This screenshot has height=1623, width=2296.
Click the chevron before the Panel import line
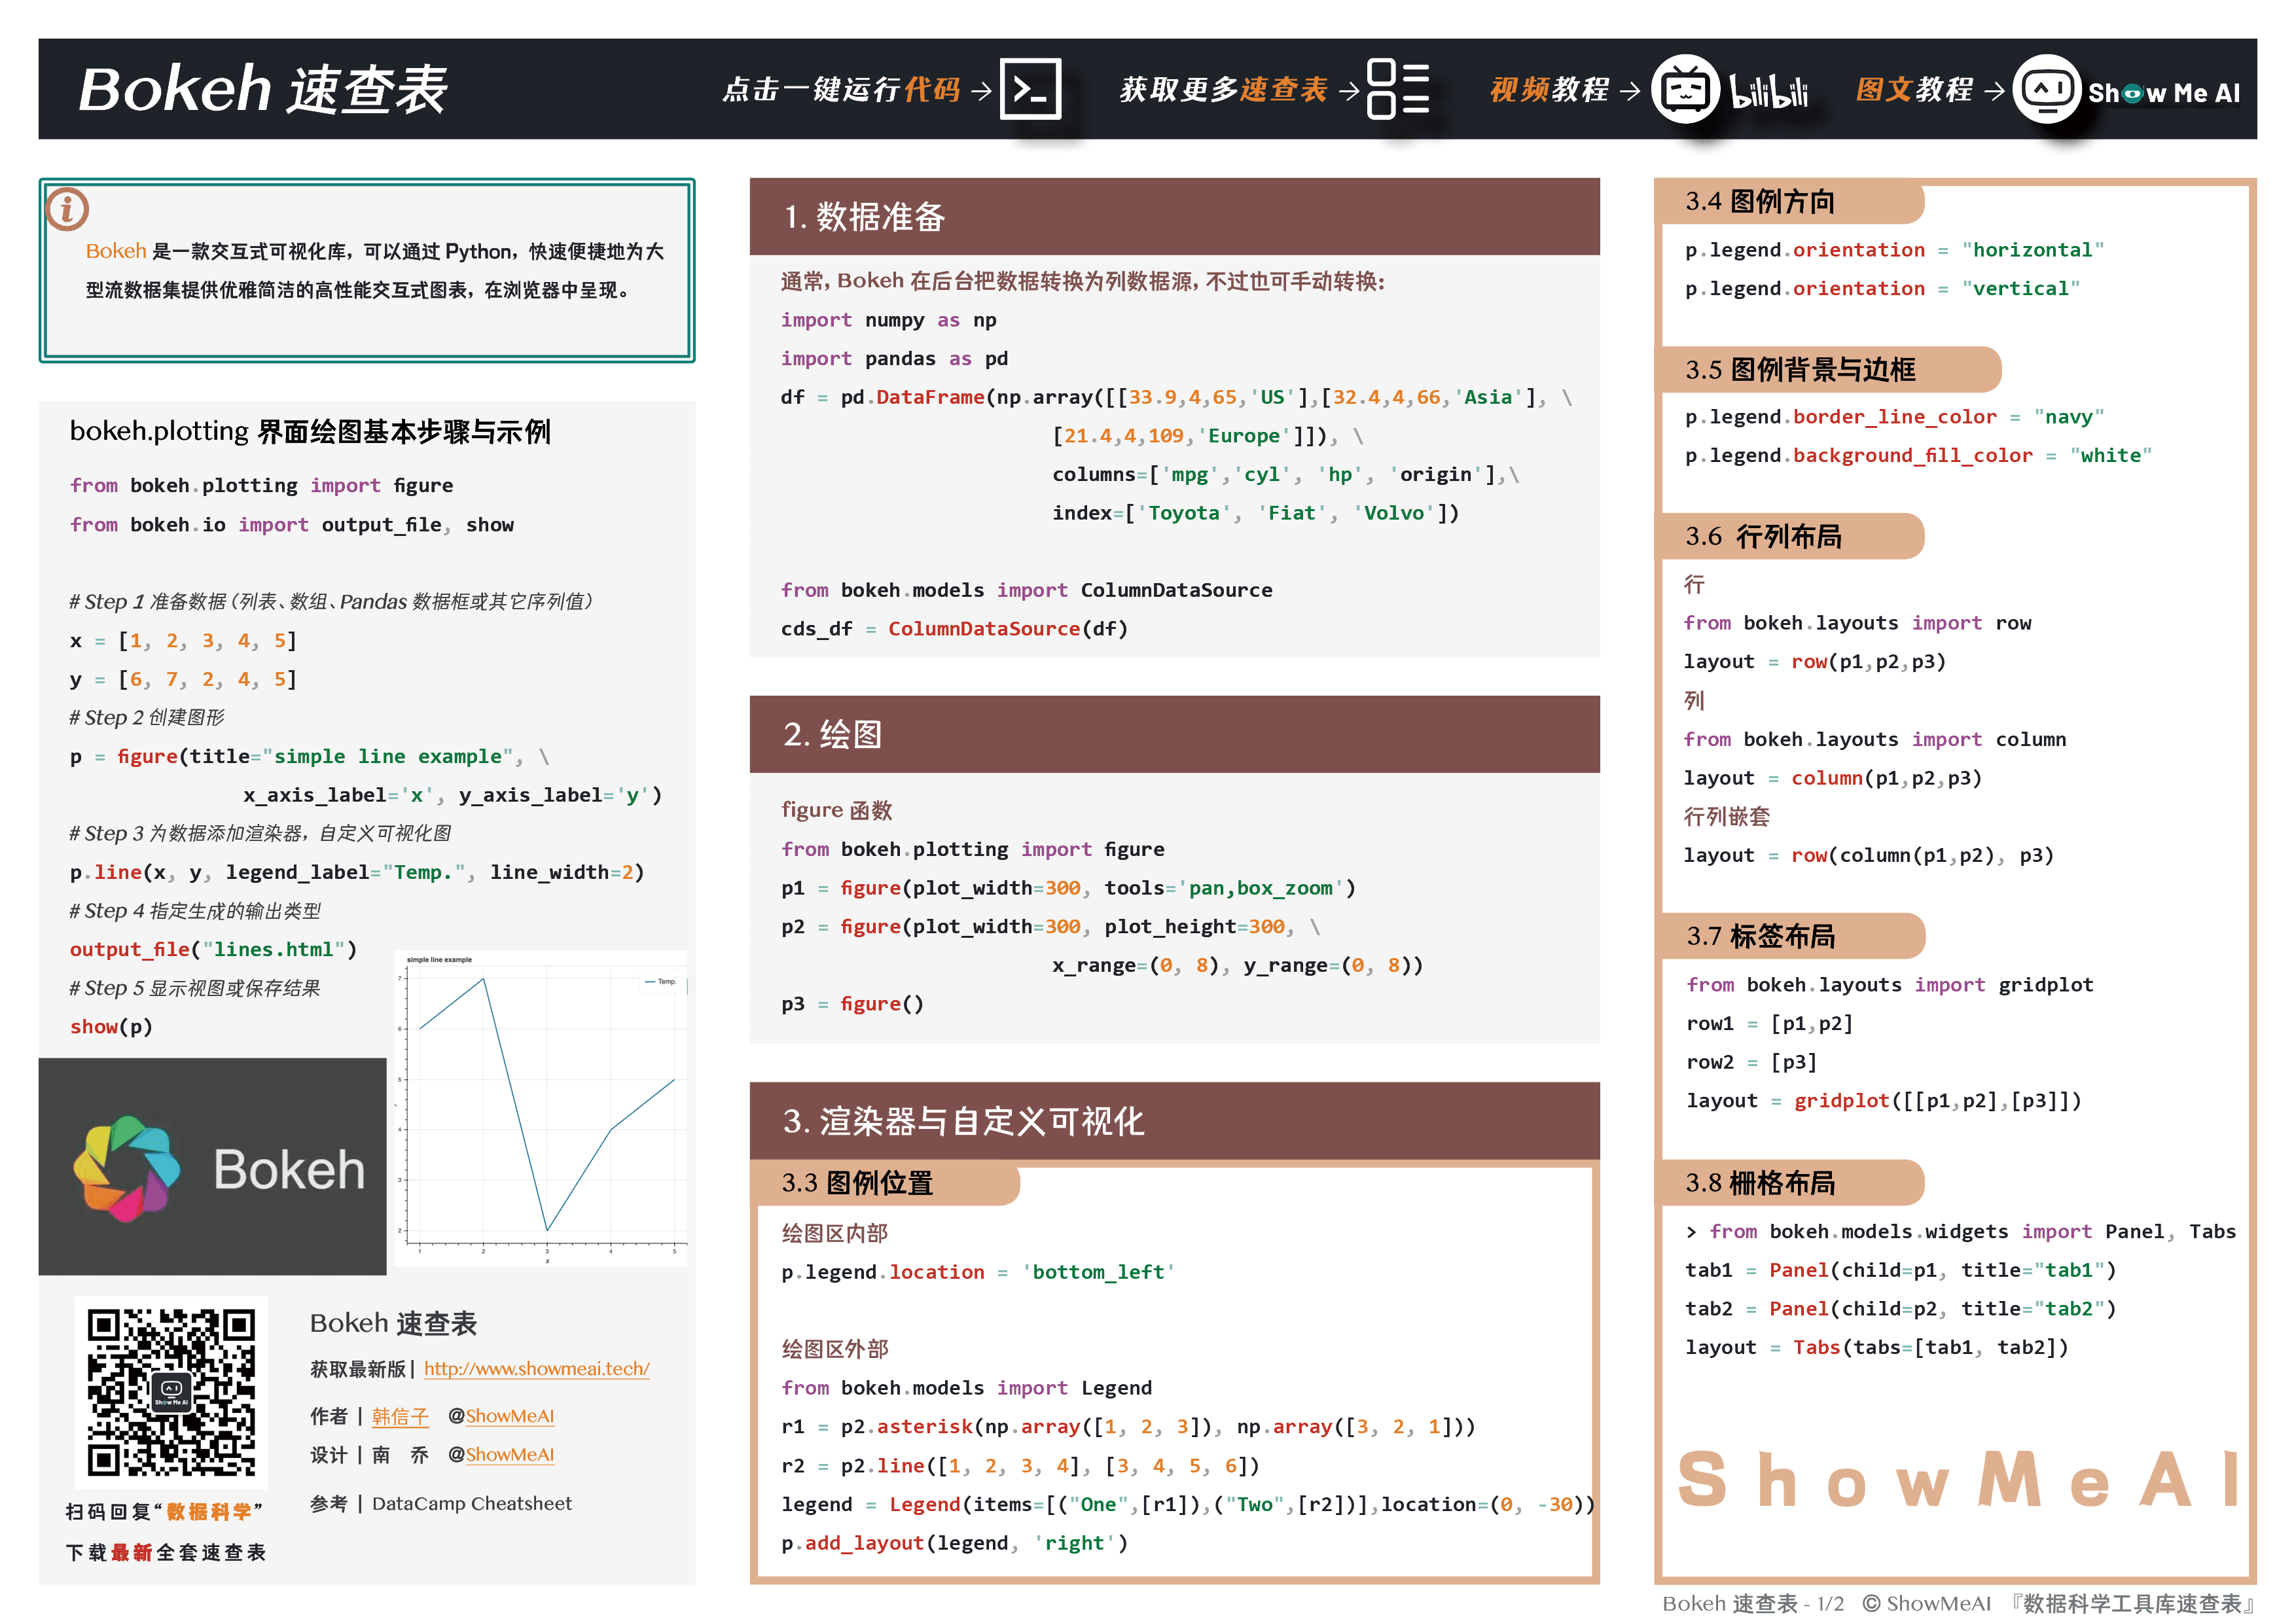pyautogui.click(x=1691, y=1232)
